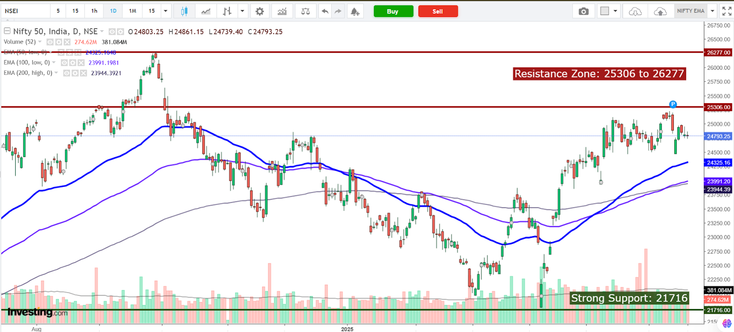Open EMA (200, high, 0) settings gear
The height and width of the screenshot is (332, 734).
coord(75,73)
